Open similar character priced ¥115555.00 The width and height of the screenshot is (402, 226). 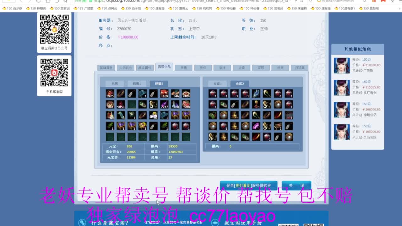point(371,87)
